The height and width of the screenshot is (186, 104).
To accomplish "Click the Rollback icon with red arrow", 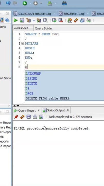I will [61, 20].
